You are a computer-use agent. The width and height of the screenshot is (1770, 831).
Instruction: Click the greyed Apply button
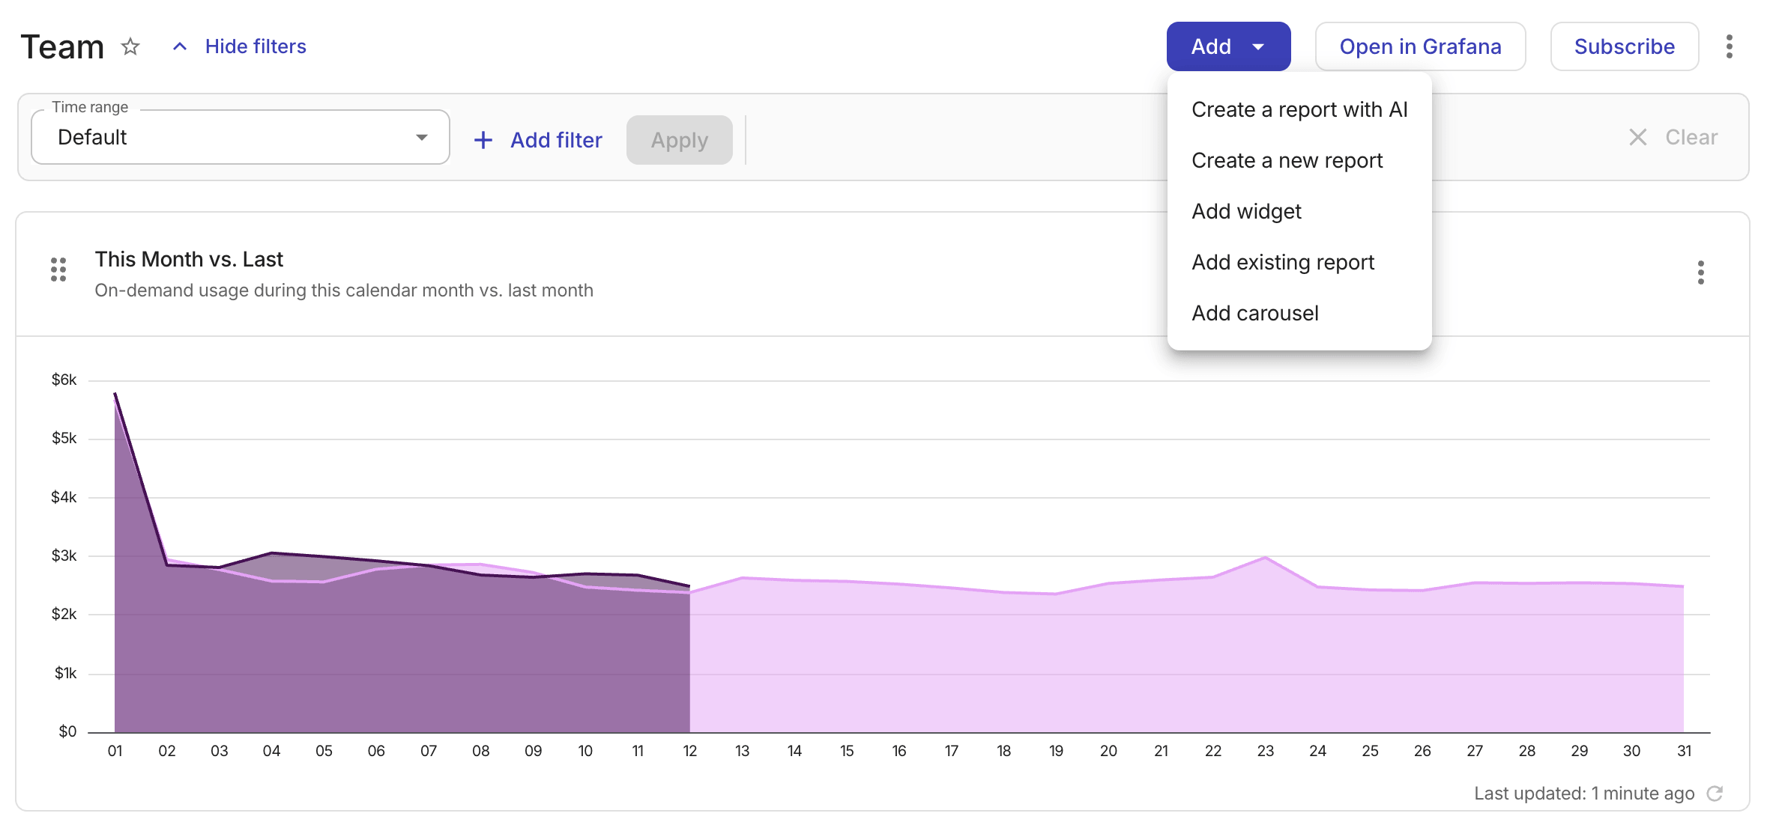coord(679,140)
